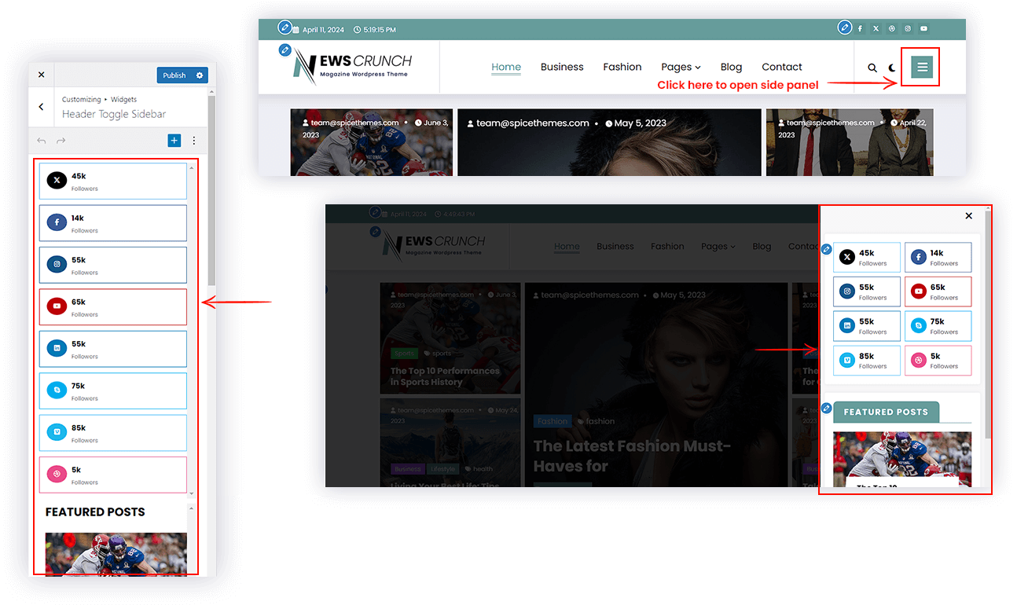
Task: Open Facebook icon in the teal top bar
Action: tap(860, 29)
